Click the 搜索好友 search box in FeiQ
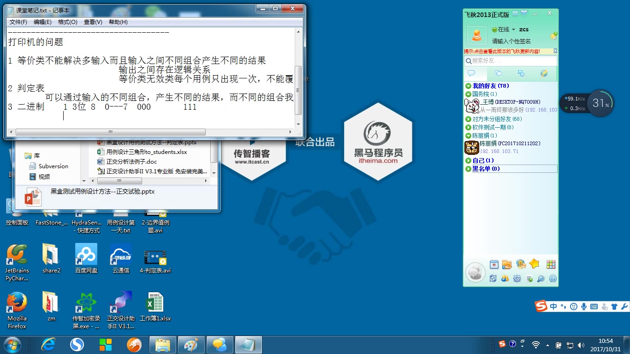This screenshot has height=354, width=630. click(x=511, y=61)
